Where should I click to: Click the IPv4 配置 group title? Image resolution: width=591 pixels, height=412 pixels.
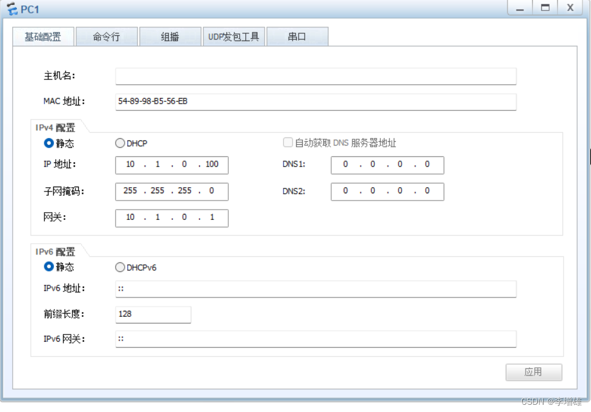(56, 127)
